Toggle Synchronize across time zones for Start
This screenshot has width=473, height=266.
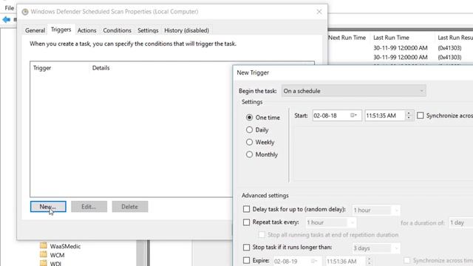point(421,115)
